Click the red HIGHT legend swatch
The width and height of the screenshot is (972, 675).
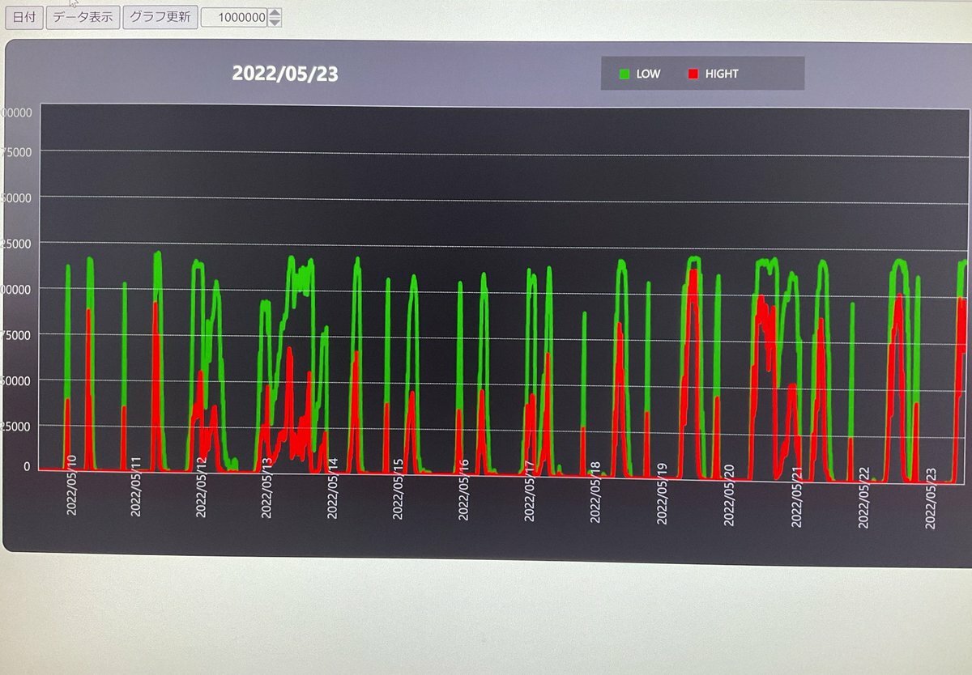(x=693, y=74)
